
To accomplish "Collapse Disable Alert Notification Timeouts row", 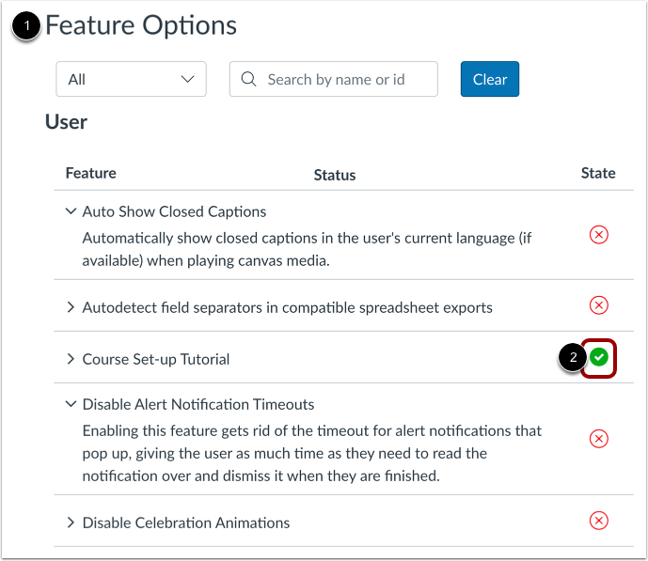I will 71,404.
